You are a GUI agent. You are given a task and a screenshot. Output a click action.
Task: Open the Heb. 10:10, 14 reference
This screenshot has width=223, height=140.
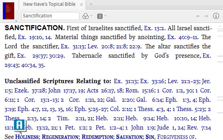176,118
